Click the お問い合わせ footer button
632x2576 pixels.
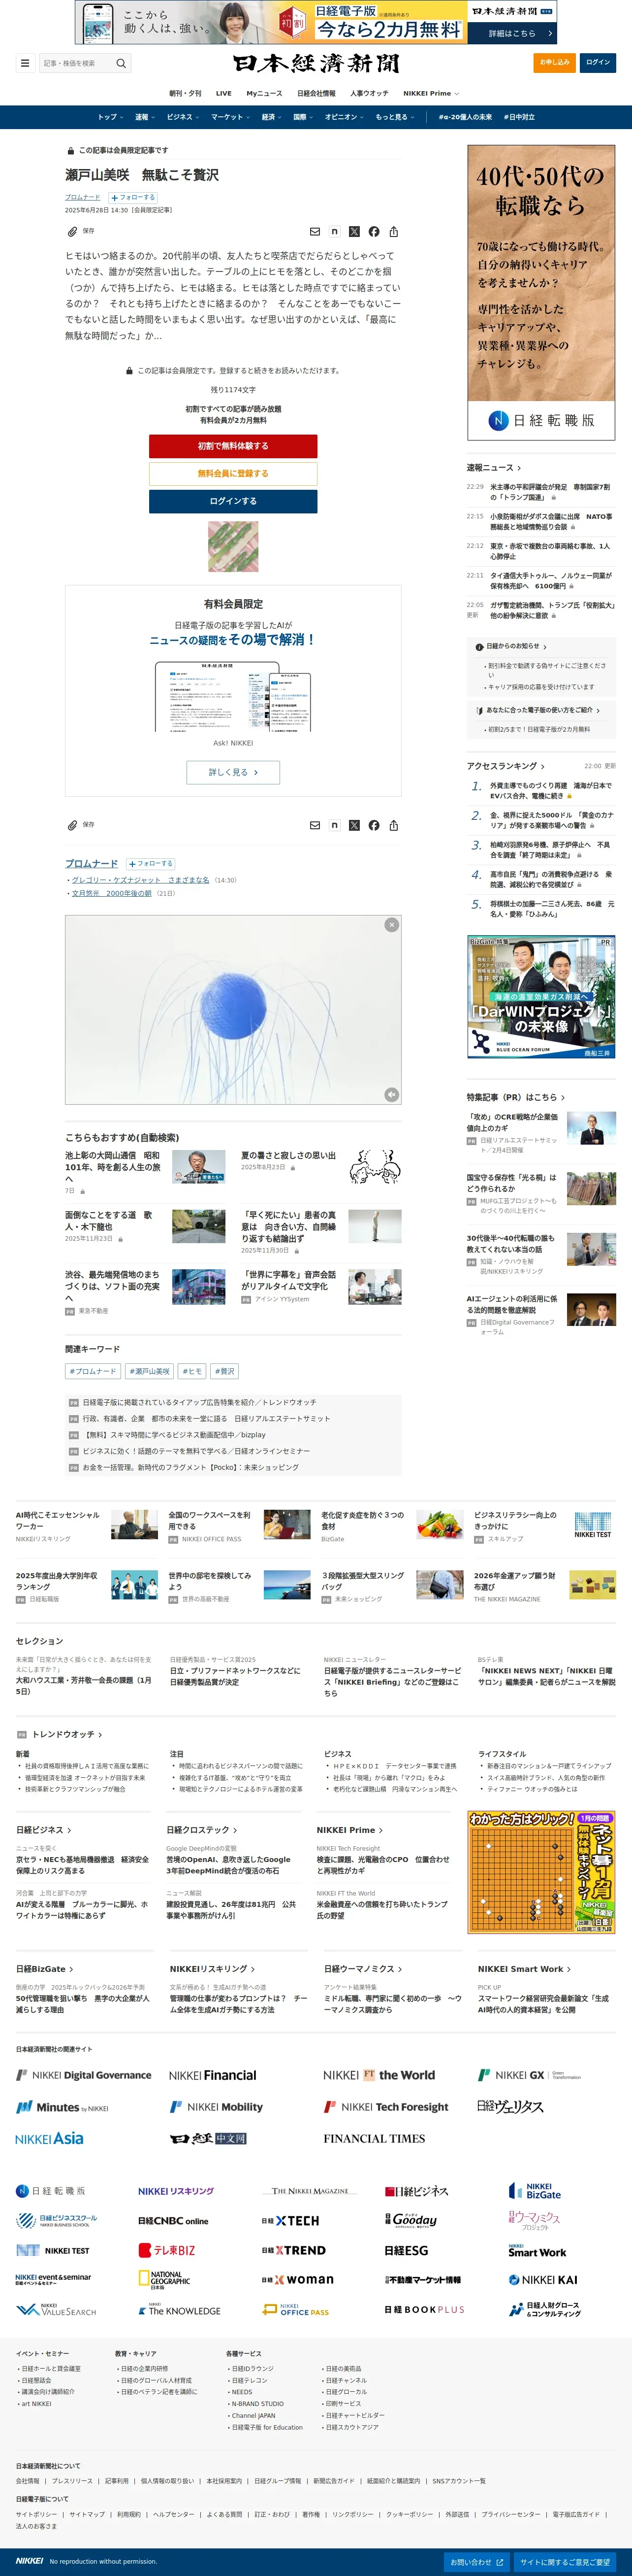(x=476, y=2562)
